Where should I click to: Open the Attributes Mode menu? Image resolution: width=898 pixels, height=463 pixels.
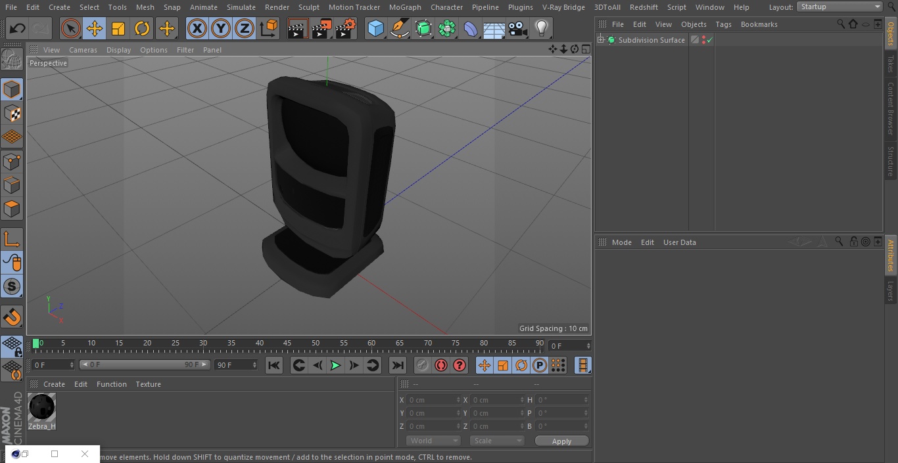[x=621, y=242]
